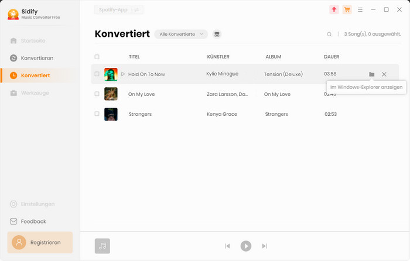This screenshot has width=410, height=261.
Task: Open the Startseite page in sidebar
Action: 33,41
